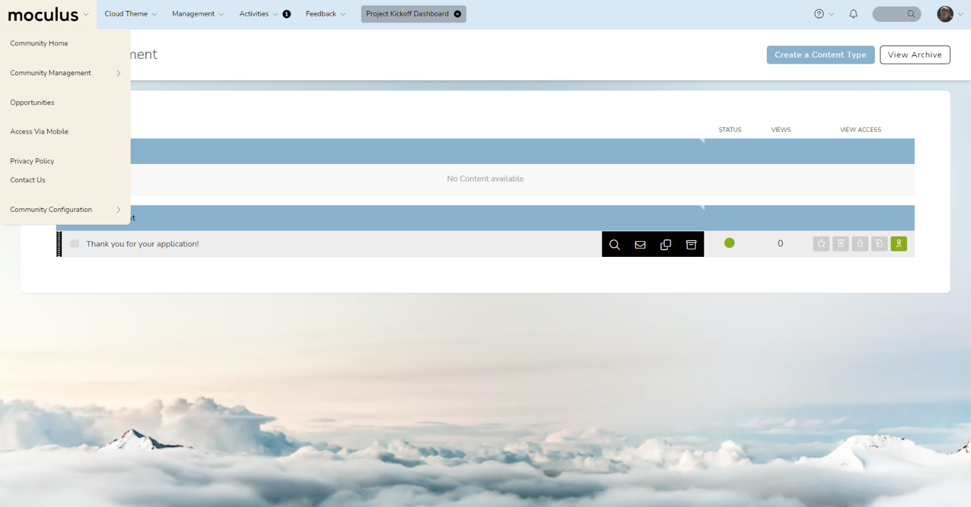Open Thank you for your application! content
971x507 pixels.
pos(142,244)
